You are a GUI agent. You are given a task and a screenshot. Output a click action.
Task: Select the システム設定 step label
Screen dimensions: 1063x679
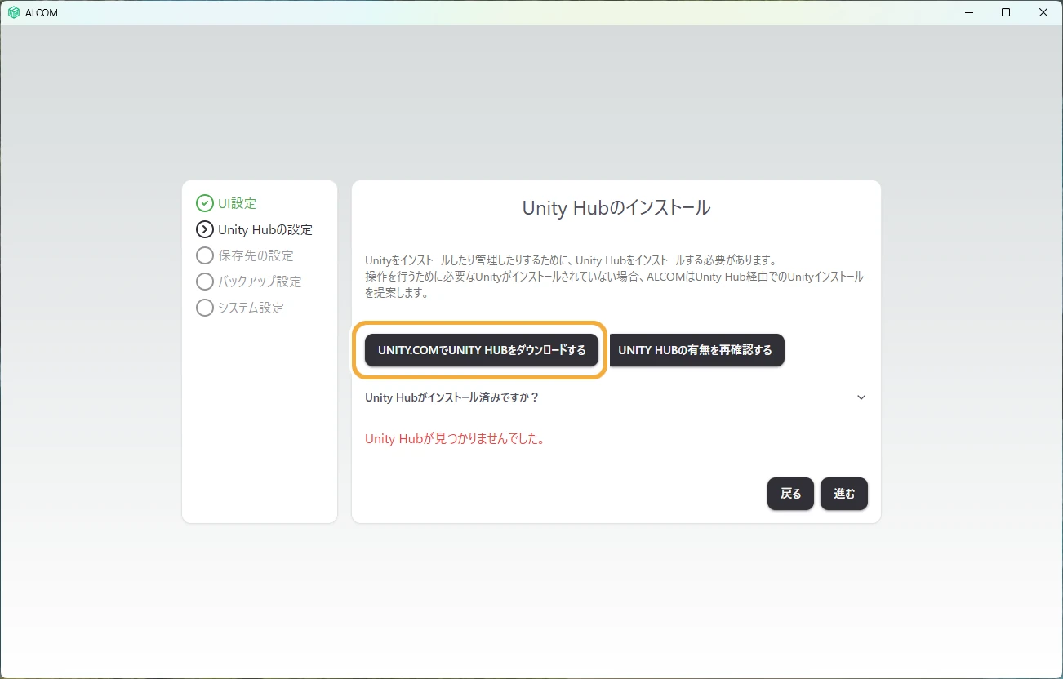click(251, 308)
